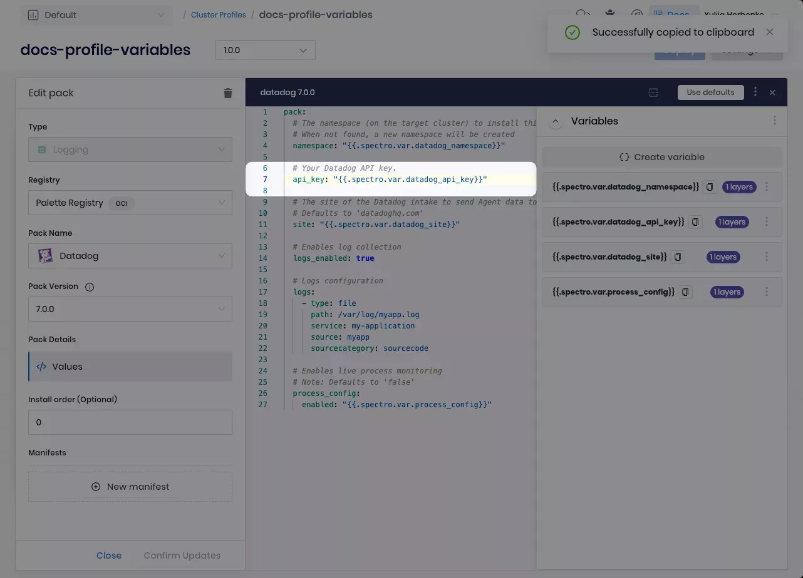Copy the datadog_site variable to clipboard
The image size is (803, 578).
point(678,257)
